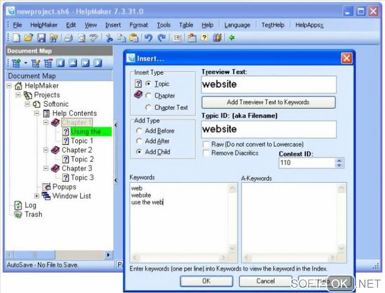Enable Raw (Do not convert to Lowercase)
This screenshot has height=293, width=385.
[206, 144]
